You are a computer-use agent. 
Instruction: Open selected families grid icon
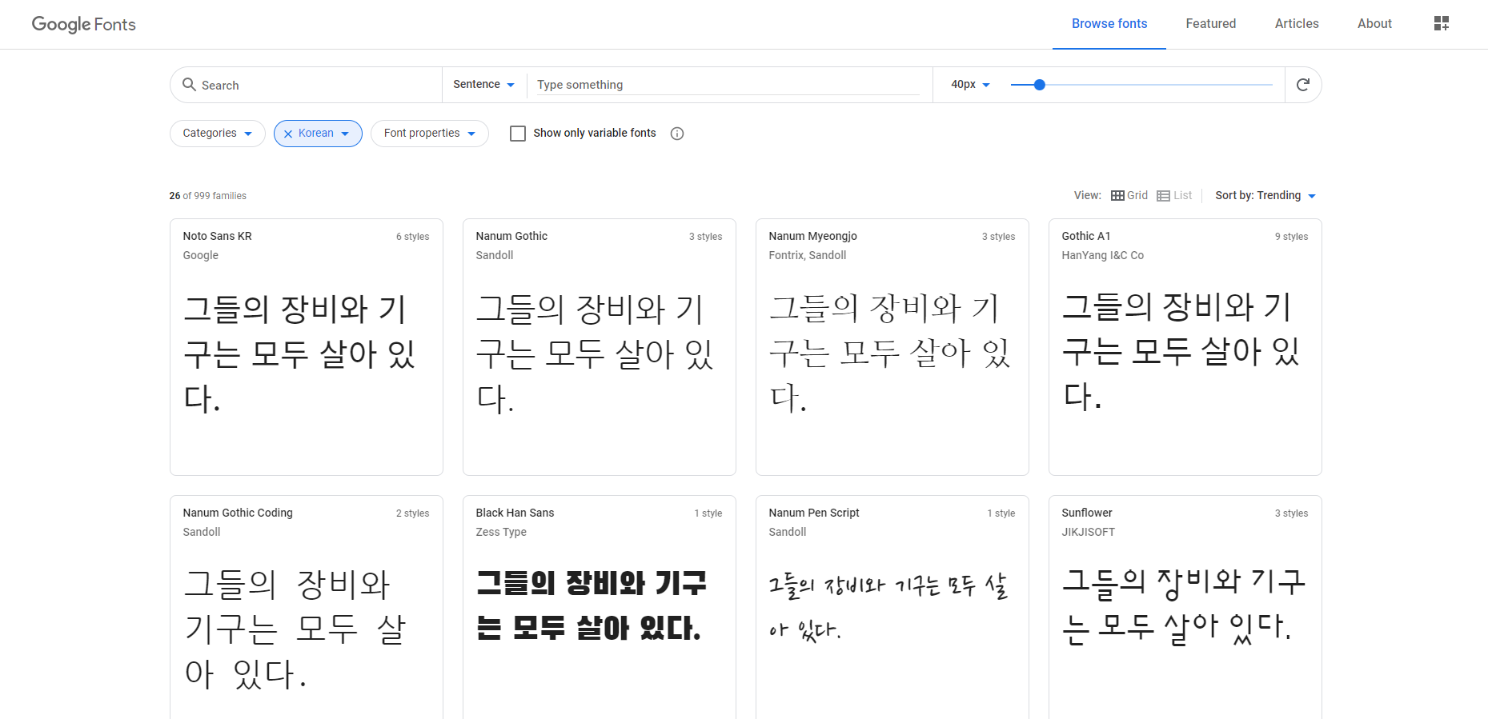coord(1442,23)
